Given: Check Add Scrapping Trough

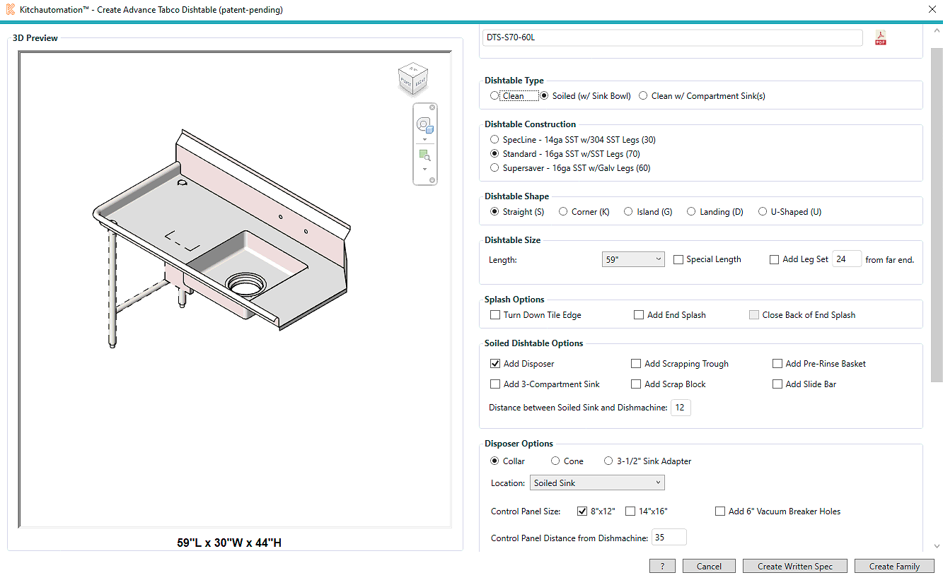Looking at the screenshot, I should pos(636,364).
